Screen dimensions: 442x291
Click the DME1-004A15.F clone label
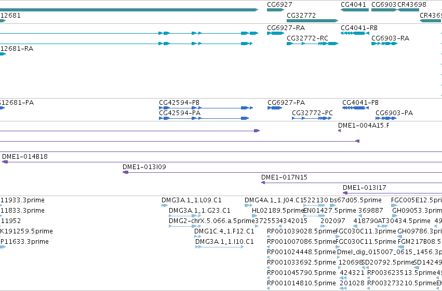[364, 126]
